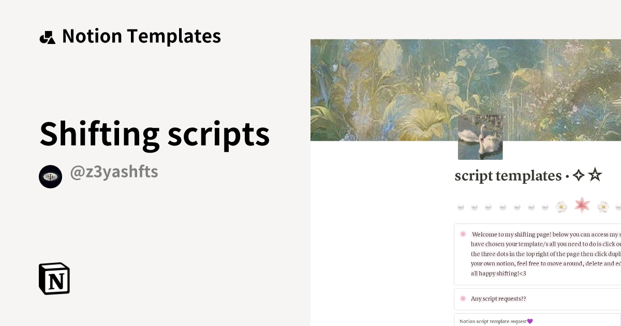The height and width of the screenshot is (326, 621).
Task: Click the @z3yashfts username link
Action: tap(114, 171)
